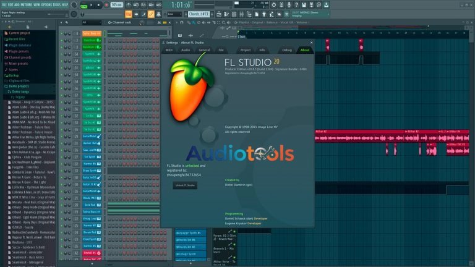Viewport: 475px width, 267px height.
Task: Click the playlist zoom magnifier tool icon
Action: click(x=223, y=22)
